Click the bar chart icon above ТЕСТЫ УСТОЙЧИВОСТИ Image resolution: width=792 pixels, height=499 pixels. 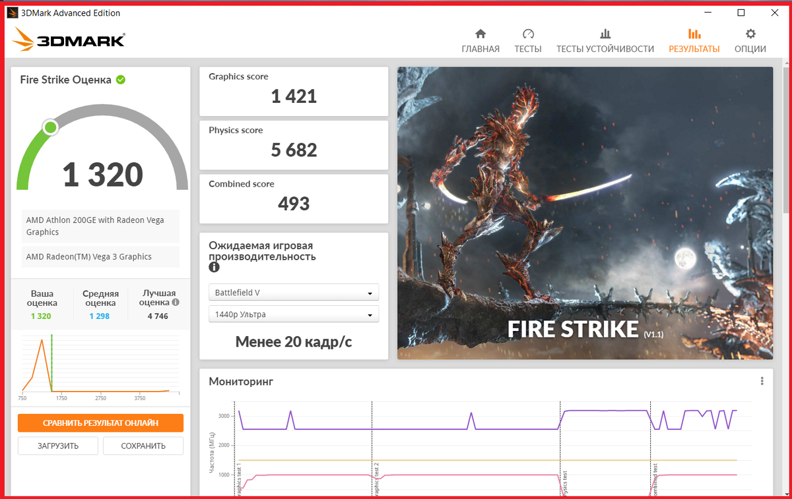click(605, 34)
